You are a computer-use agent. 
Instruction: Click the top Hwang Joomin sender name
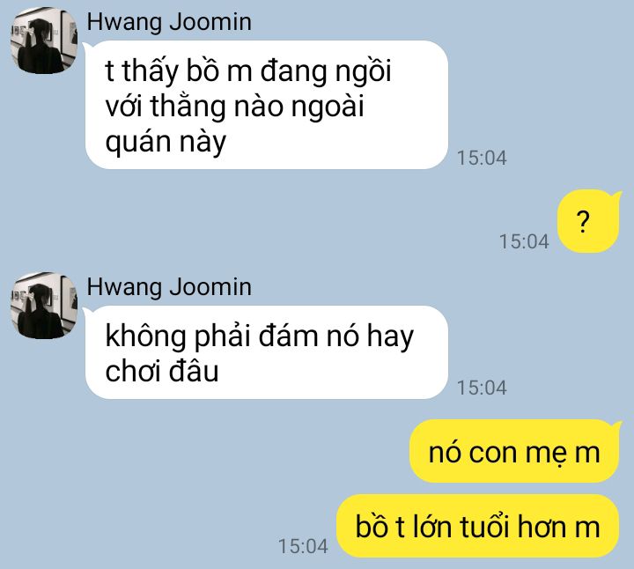point(169,22)
